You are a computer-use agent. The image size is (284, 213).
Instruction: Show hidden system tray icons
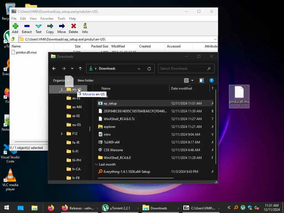click(x=229, y=207)
